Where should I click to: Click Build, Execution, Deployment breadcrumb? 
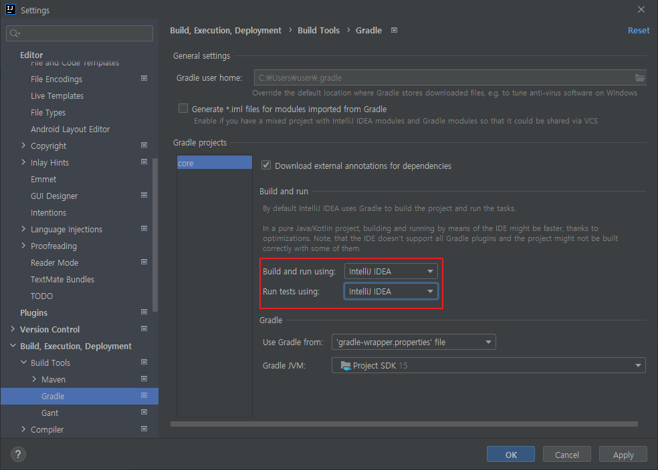(x=226, y=31)
